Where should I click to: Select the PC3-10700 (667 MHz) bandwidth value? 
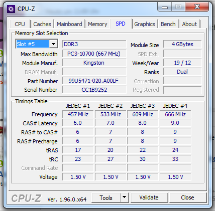point(94,54)
